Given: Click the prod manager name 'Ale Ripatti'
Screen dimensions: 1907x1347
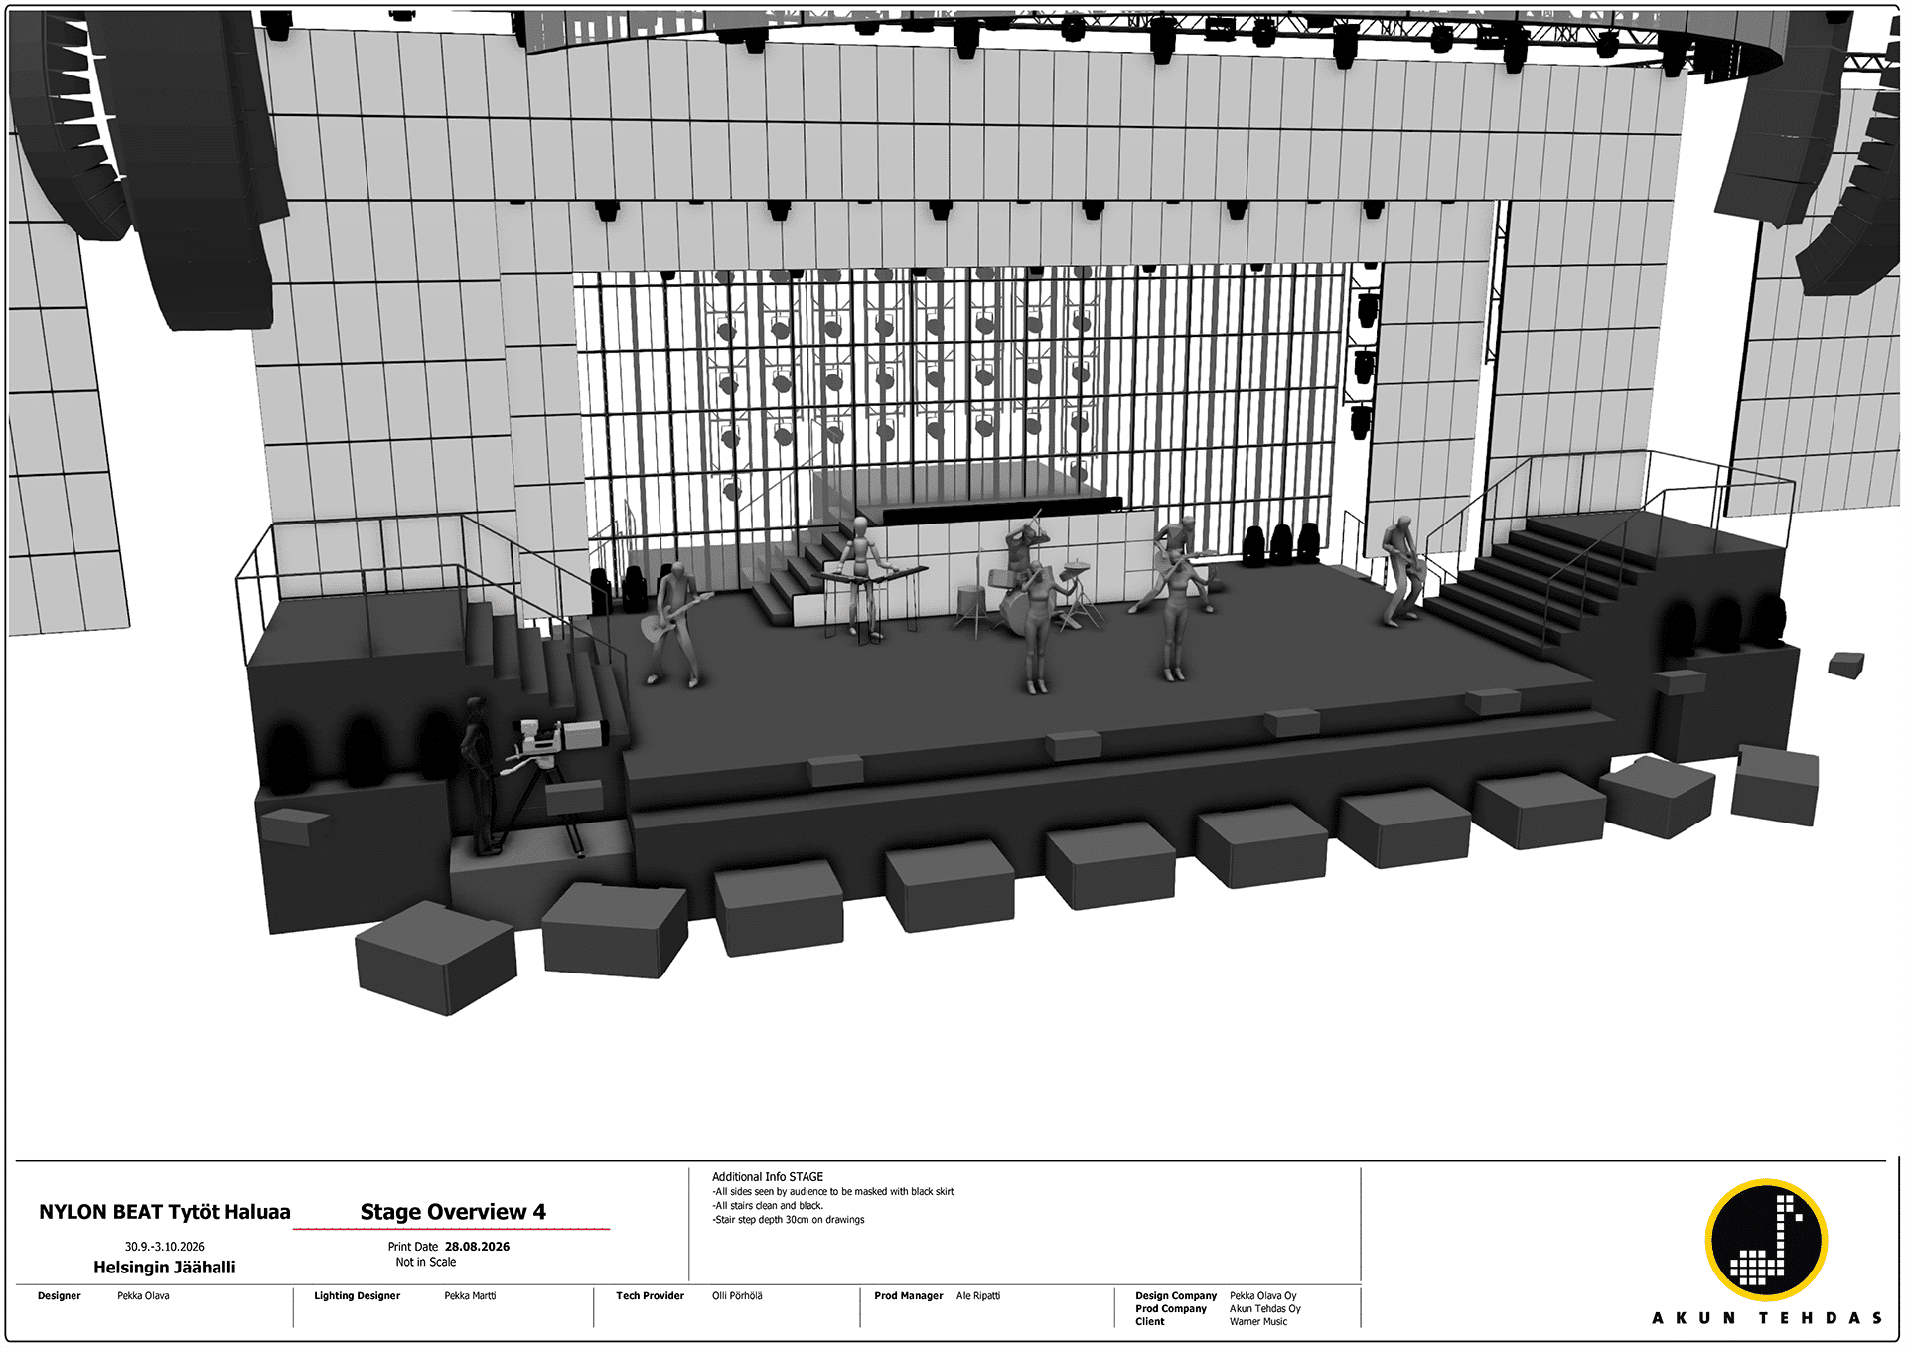Looking at the screenshot, I should (978, 1296).
